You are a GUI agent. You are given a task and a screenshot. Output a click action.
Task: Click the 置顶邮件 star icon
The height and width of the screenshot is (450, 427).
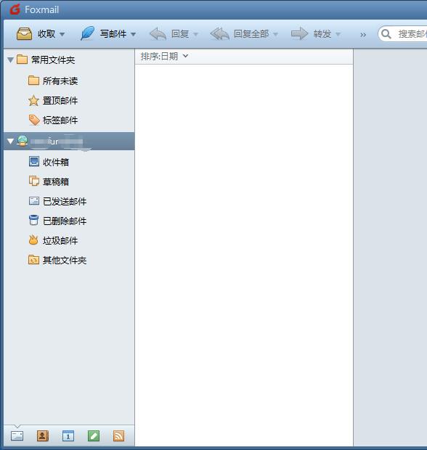coord(33,101)
